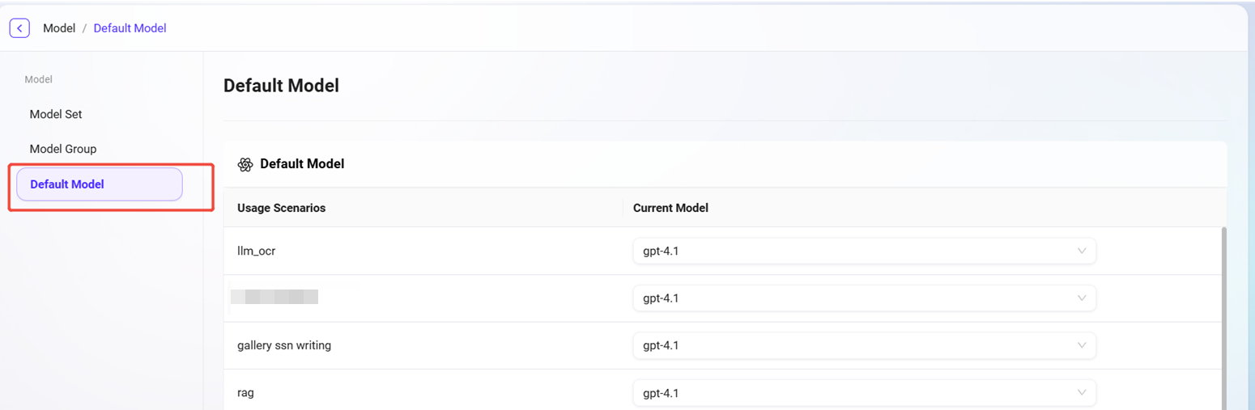Switch to Model Group in sidebar

coord(63,149)
